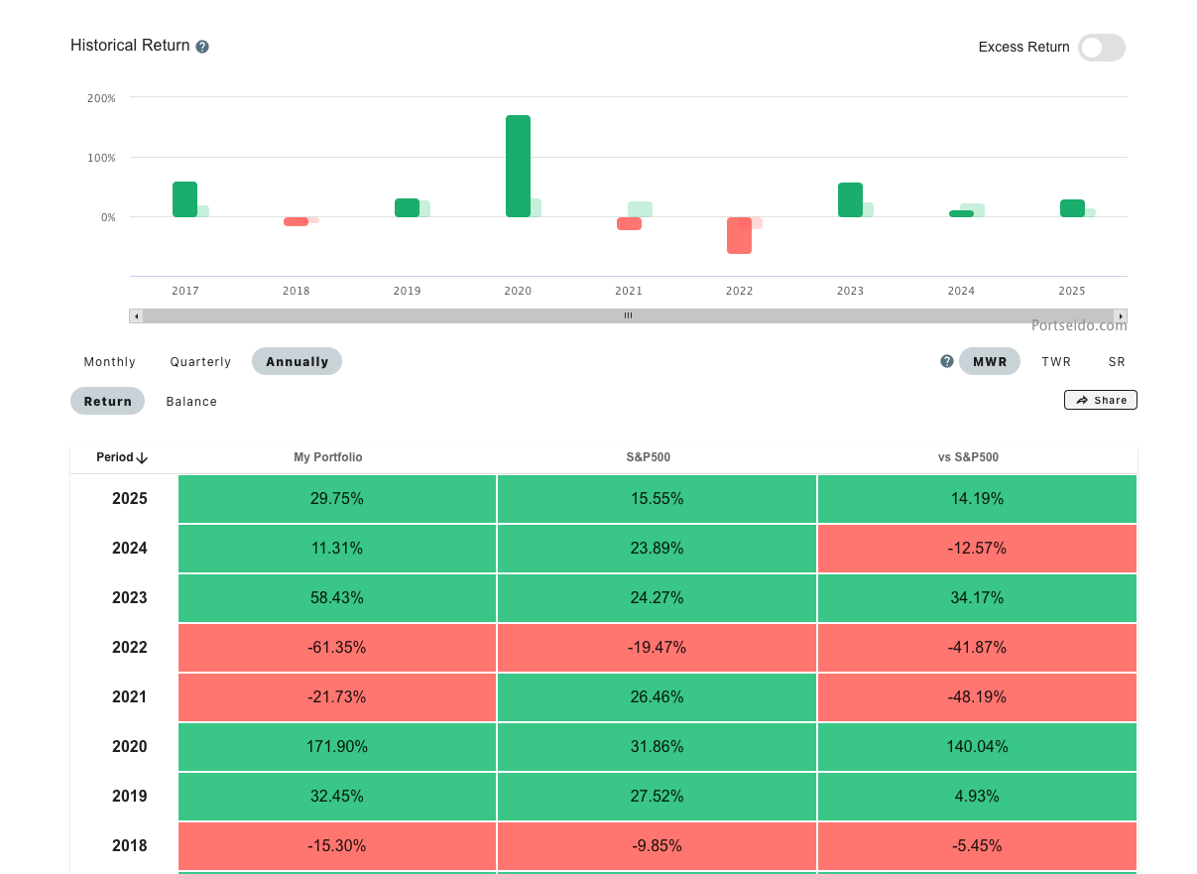
Task: Select the Monthly period option
Action: coord(110,362)
